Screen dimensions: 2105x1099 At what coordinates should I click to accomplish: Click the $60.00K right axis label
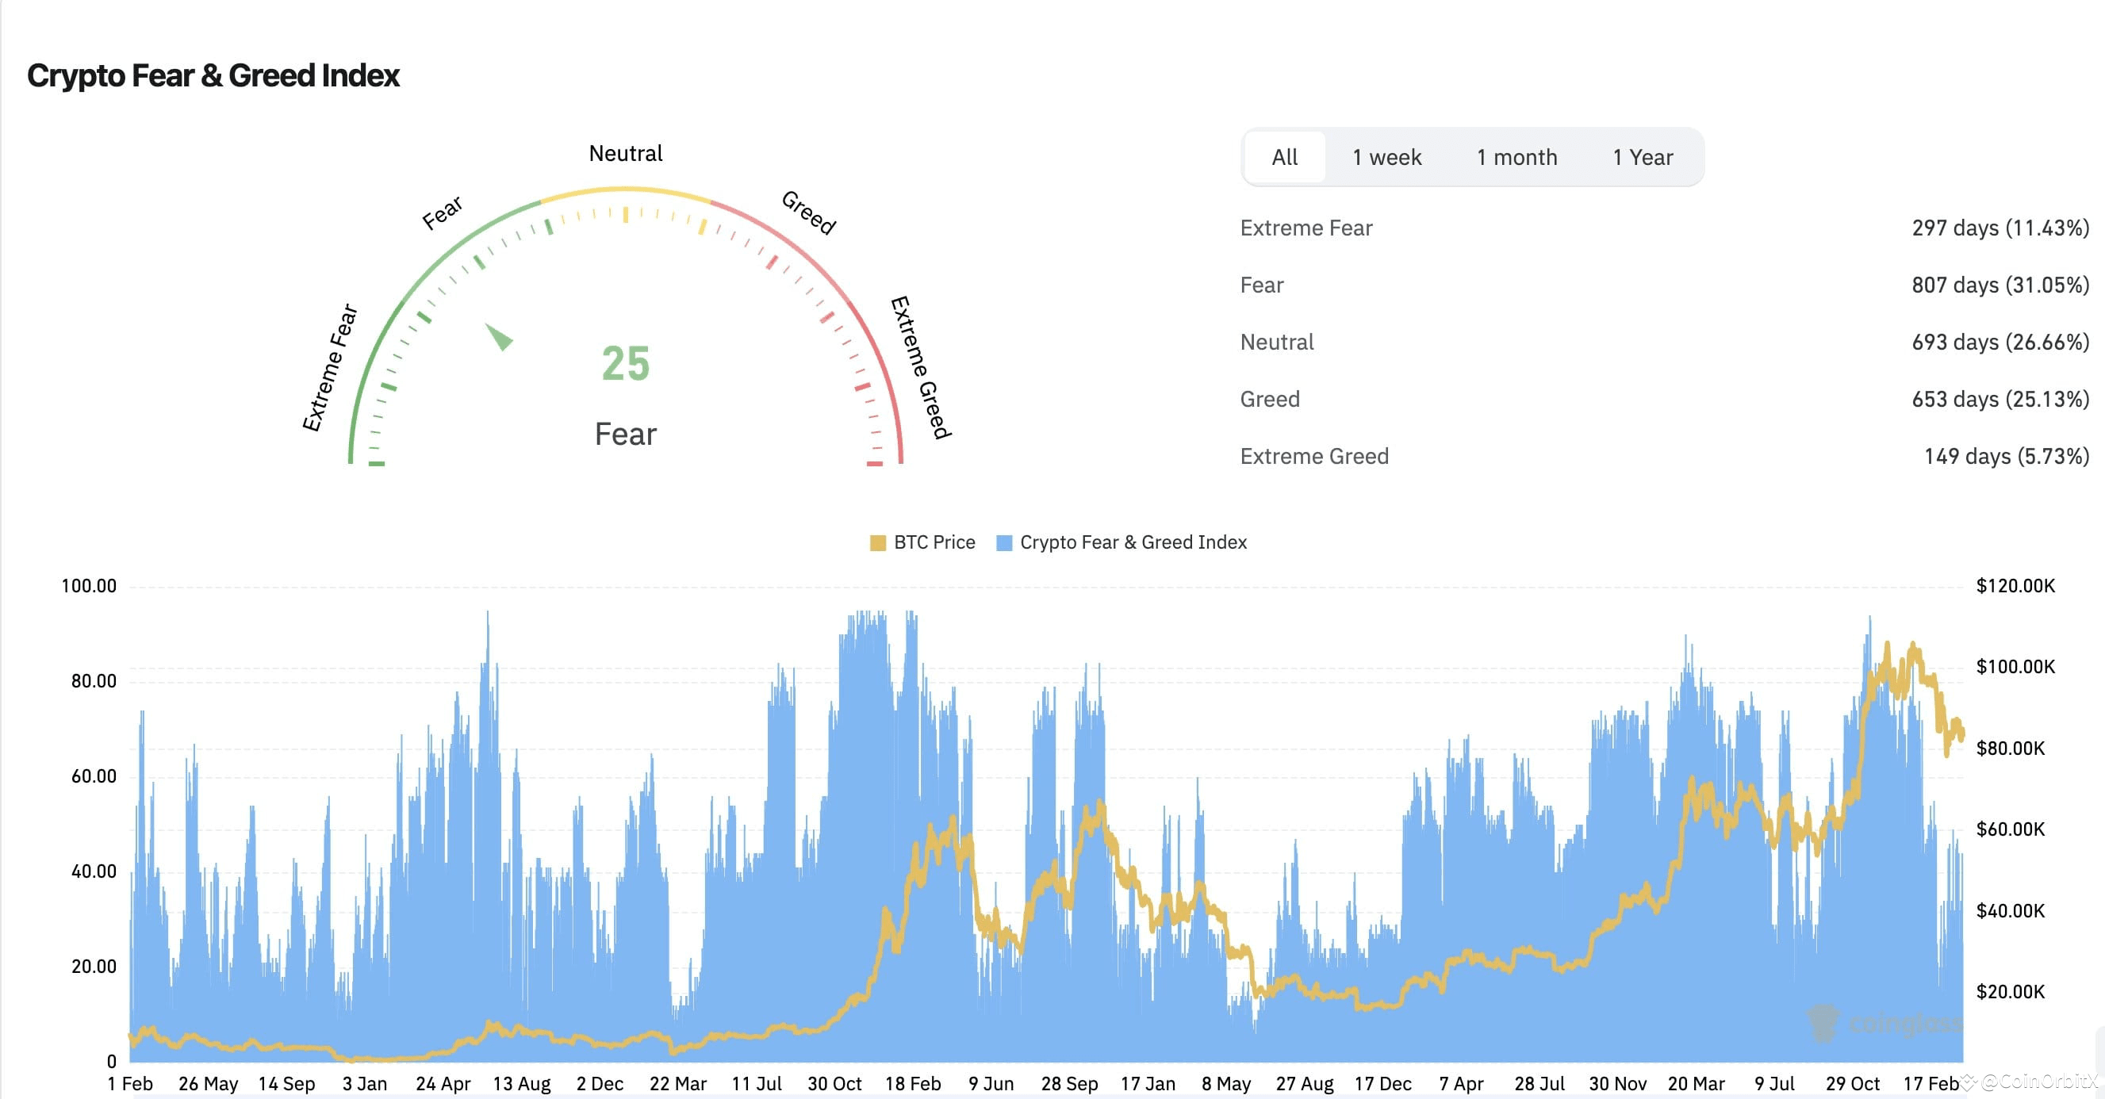(x=2010, y=830)
